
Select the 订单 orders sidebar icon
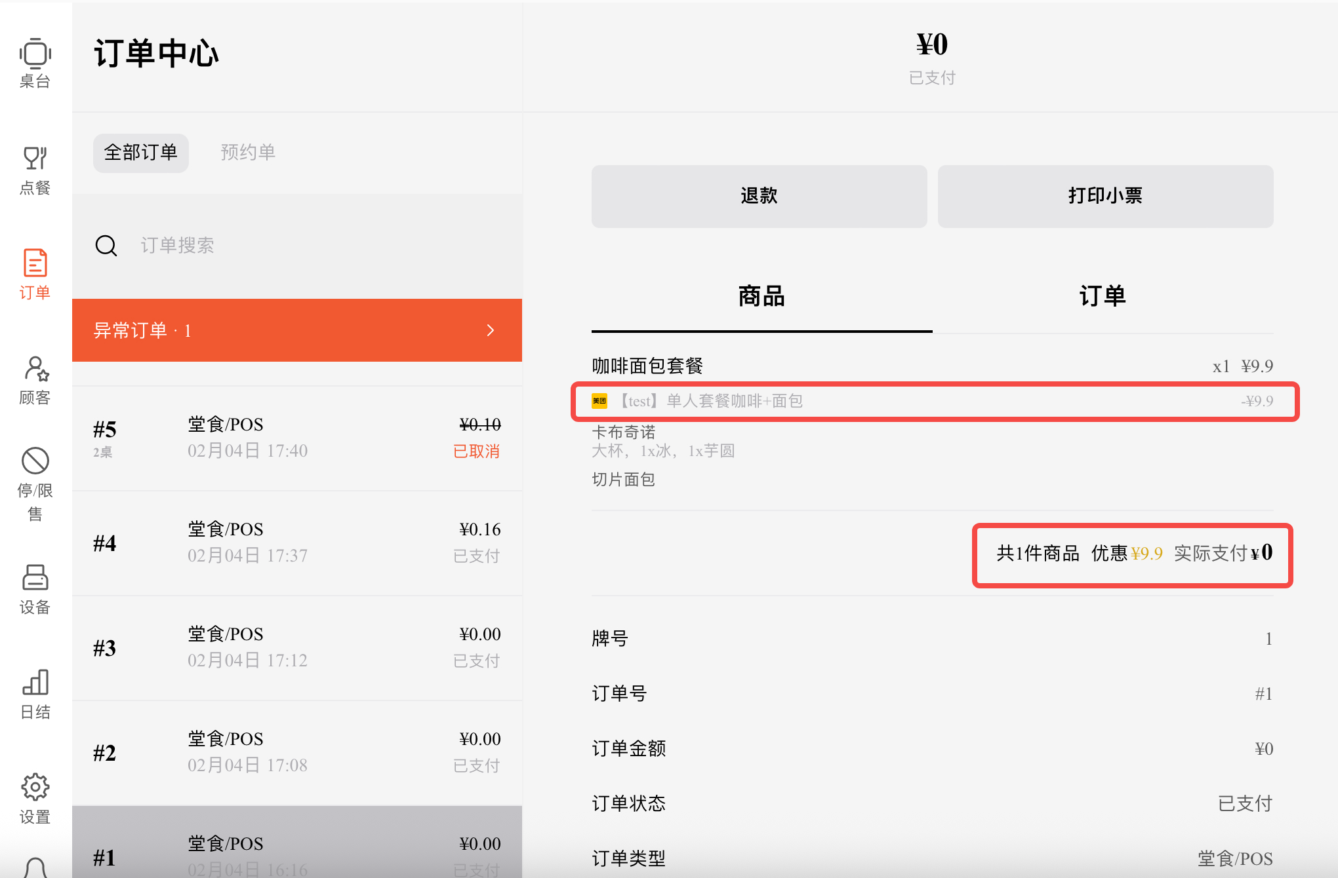[x=35, y=264]
